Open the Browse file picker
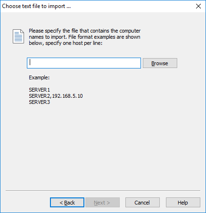206x213 pixels. coord(160,63)
